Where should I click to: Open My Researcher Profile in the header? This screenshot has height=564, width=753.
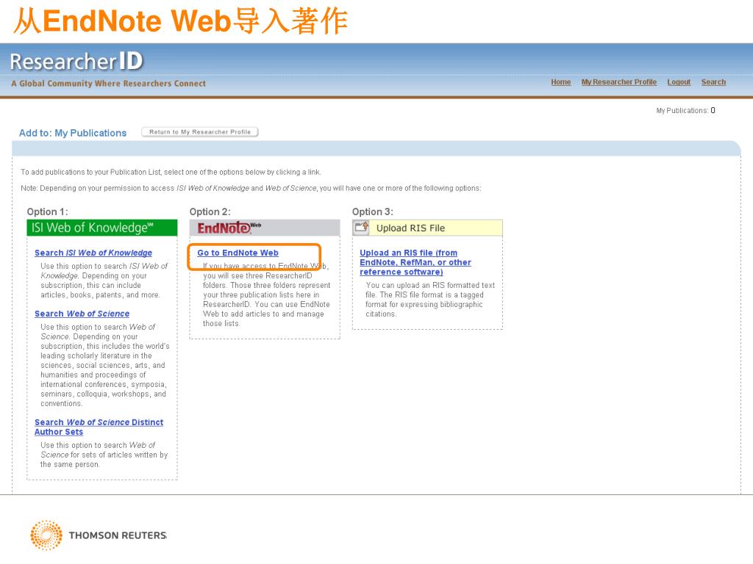pyautogui.click(x=619, y=82)
